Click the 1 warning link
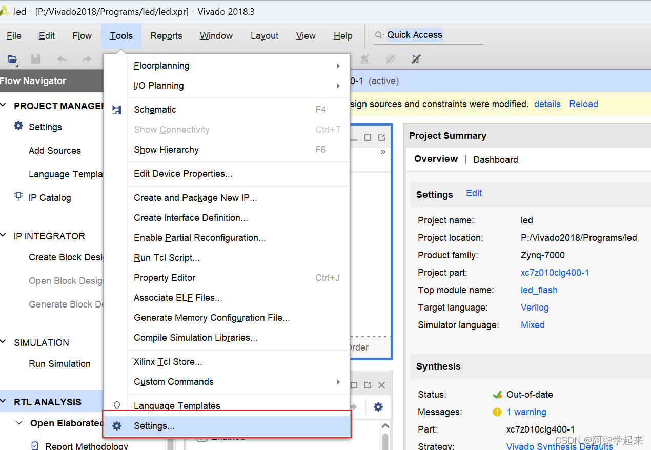 tap(526, 412)
